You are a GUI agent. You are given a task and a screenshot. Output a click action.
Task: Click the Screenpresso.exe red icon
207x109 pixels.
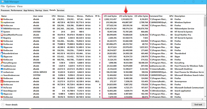coord(2,82)
